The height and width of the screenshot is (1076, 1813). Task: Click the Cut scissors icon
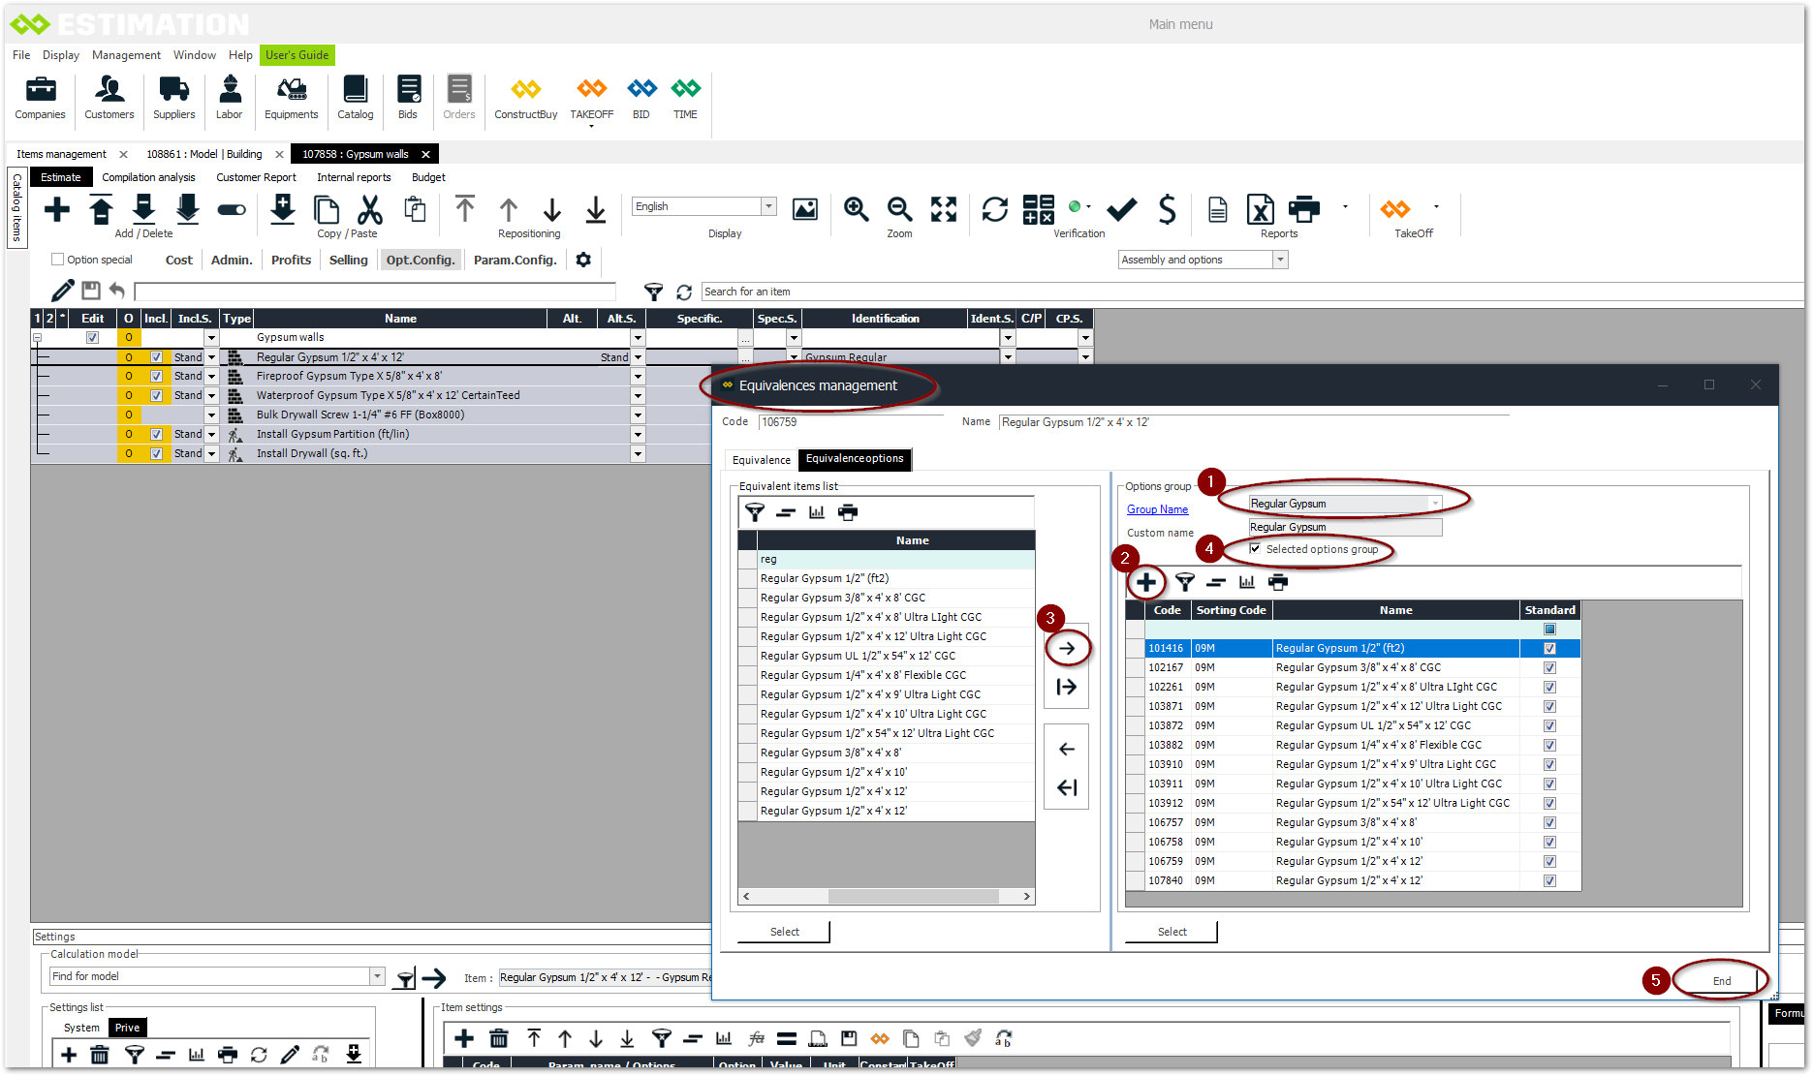(x=370, y=209)
